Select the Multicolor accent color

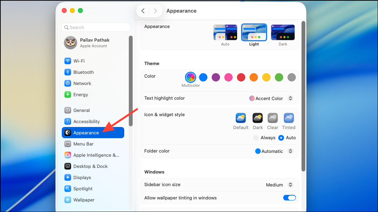191,77
